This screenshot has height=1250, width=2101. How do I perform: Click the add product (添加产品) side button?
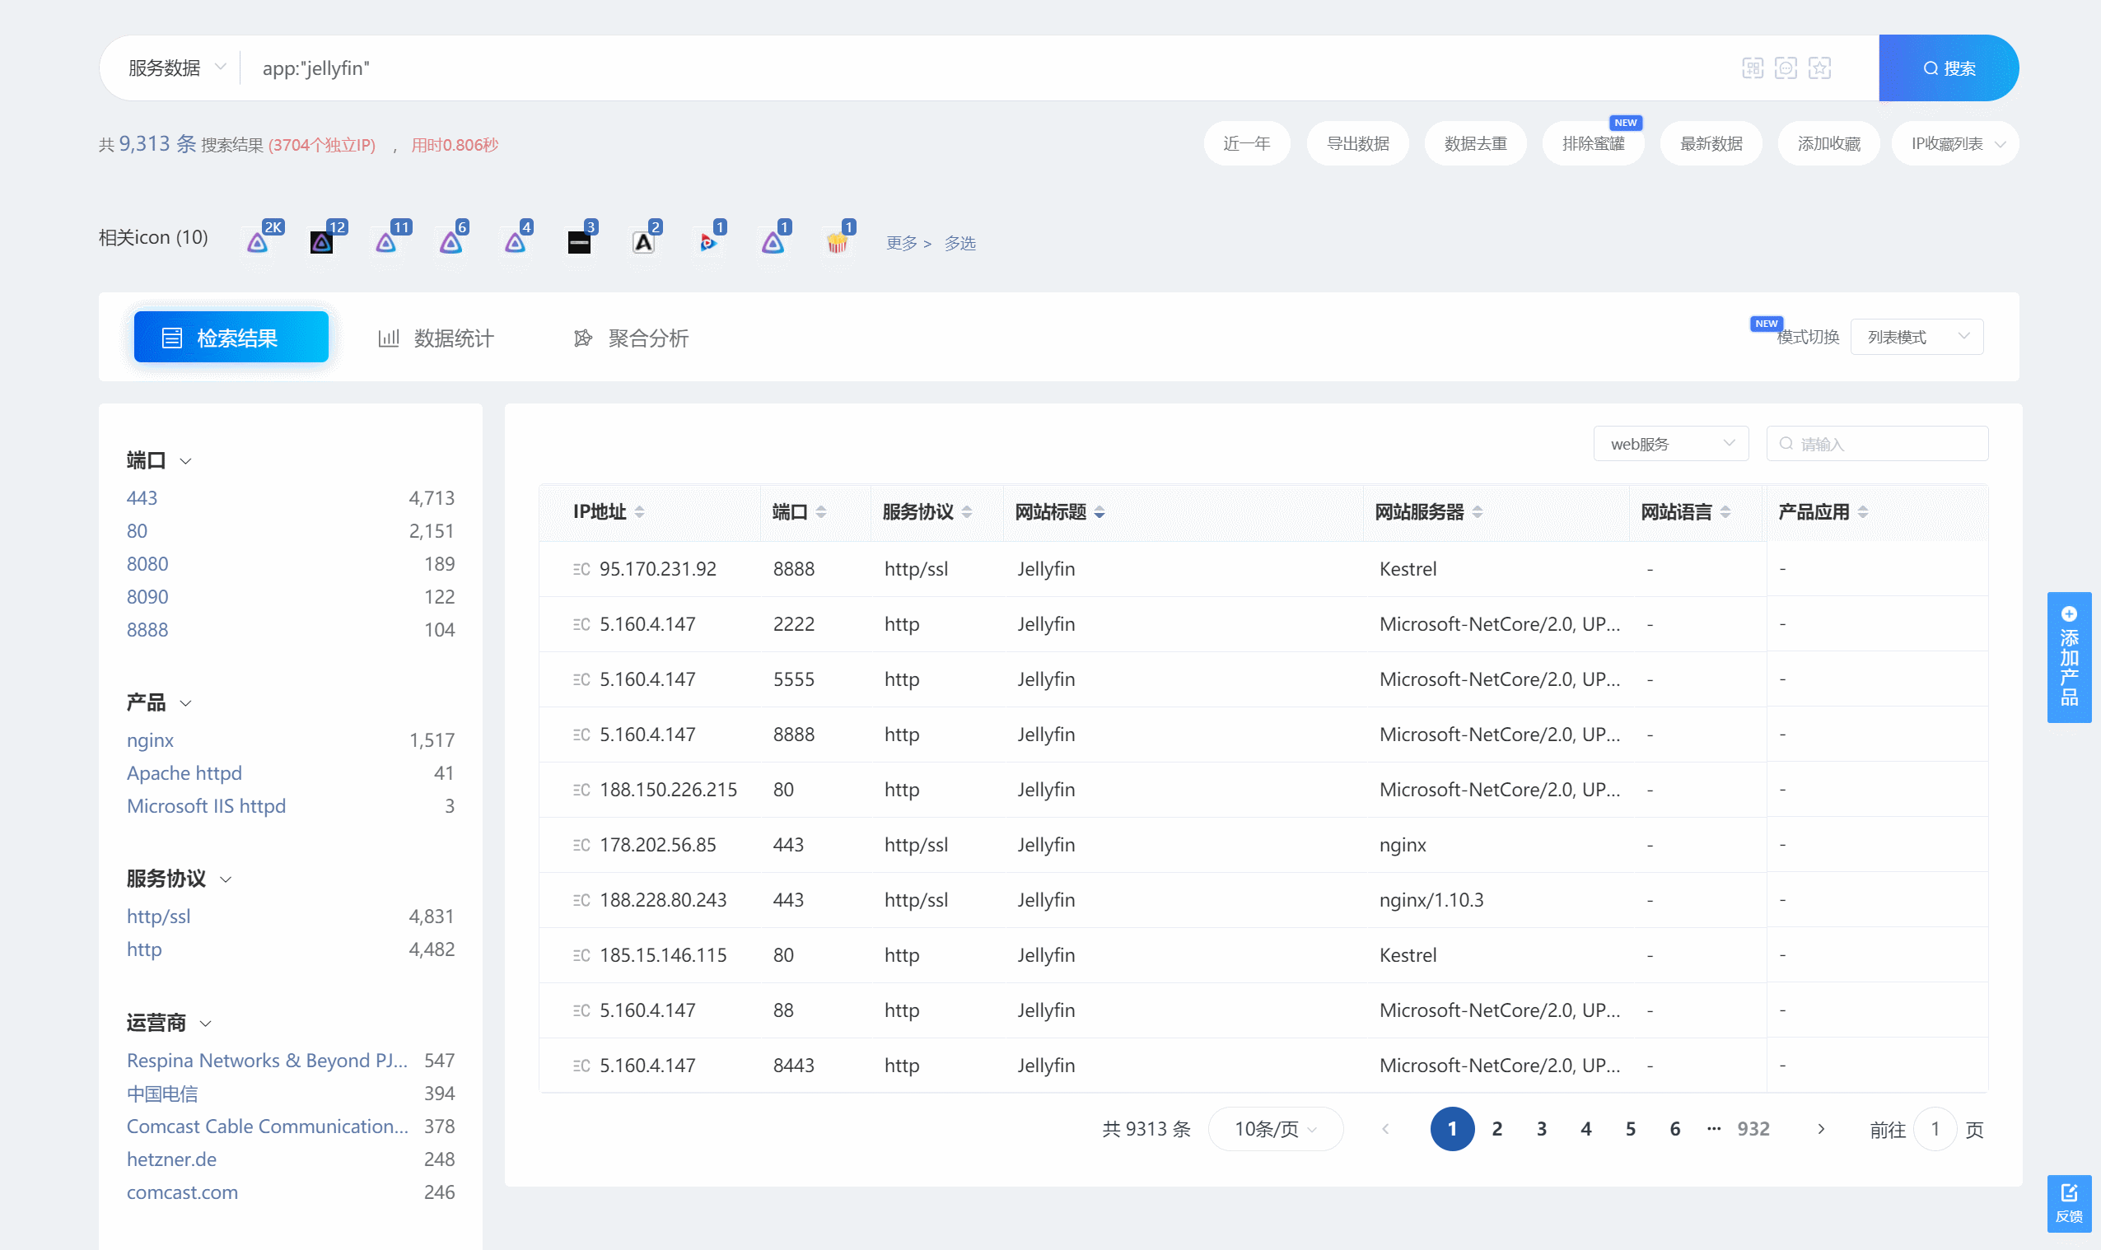click(x=2069, y=657)
